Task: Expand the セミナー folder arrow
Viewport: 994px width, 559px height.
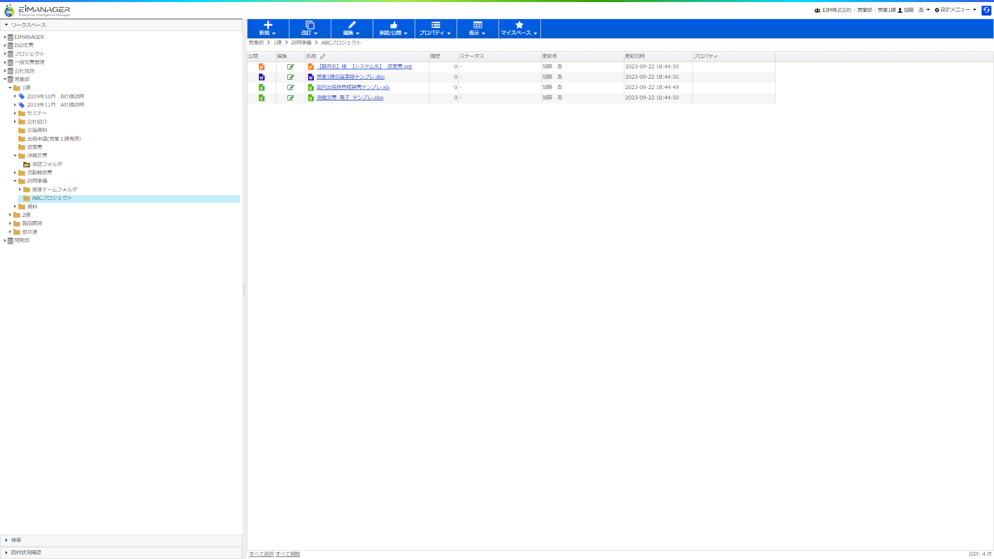Action: pyautogui.click(x=15, y=113)
